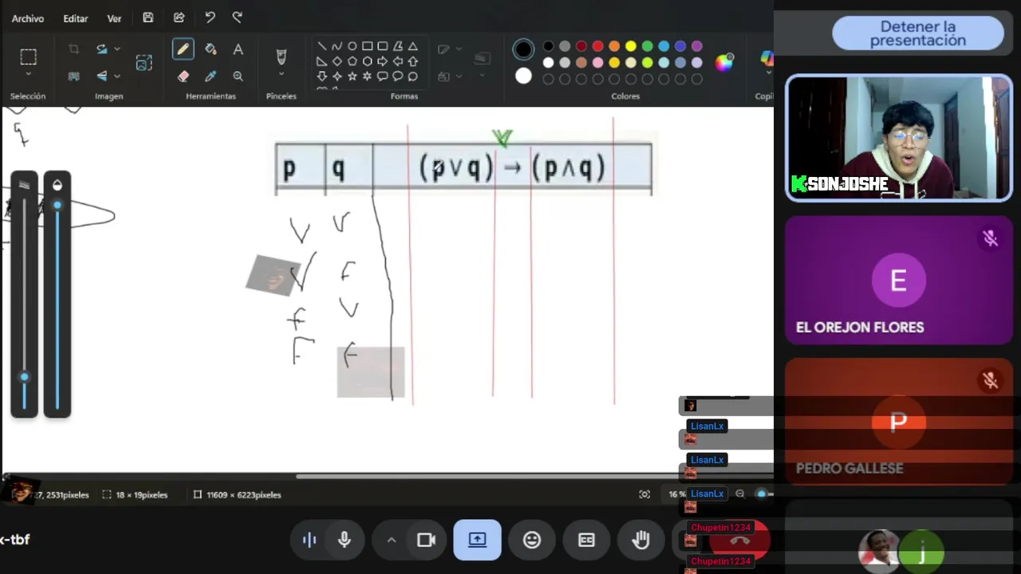Select the Pencil tool

(183, 49)
